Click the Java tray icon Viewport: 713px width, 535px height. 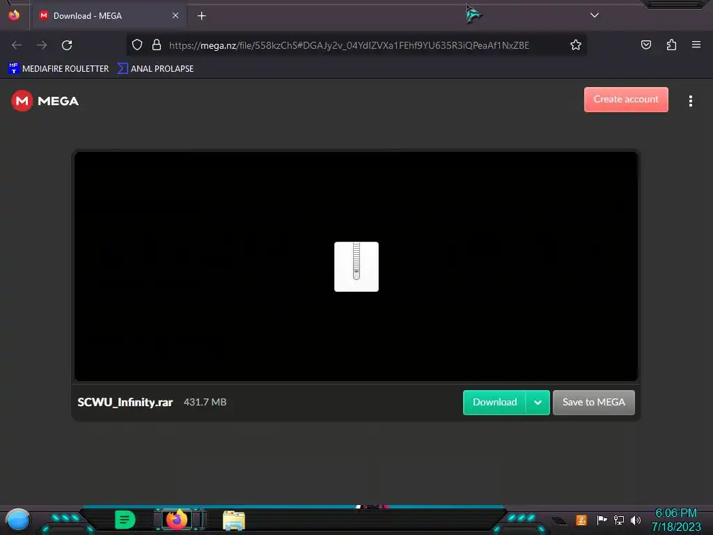581,520
